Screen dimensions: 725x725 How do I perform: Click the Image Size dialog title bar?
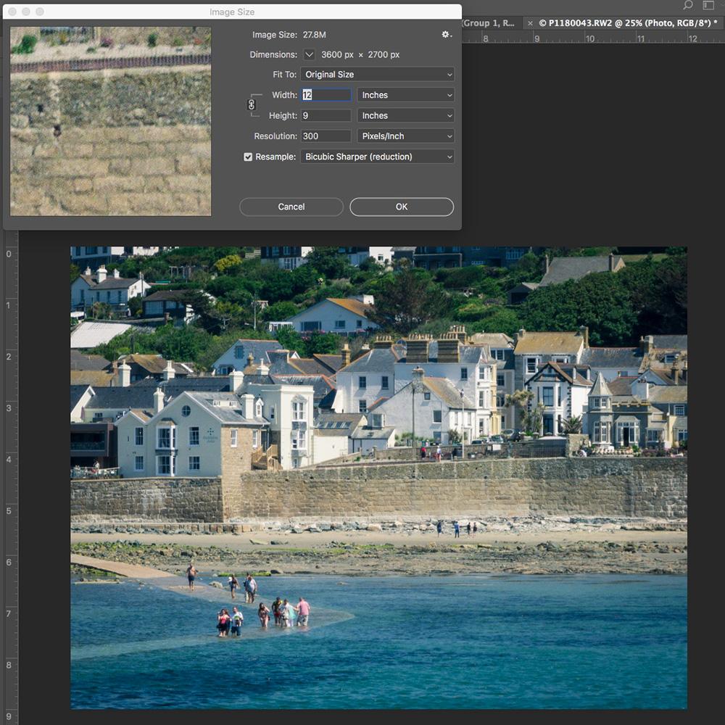[x=232, y=12]
